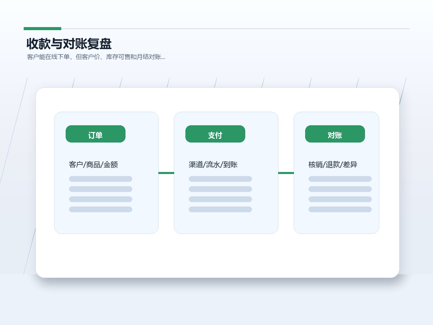Click last placeholder bar in 对账 card

340,209
